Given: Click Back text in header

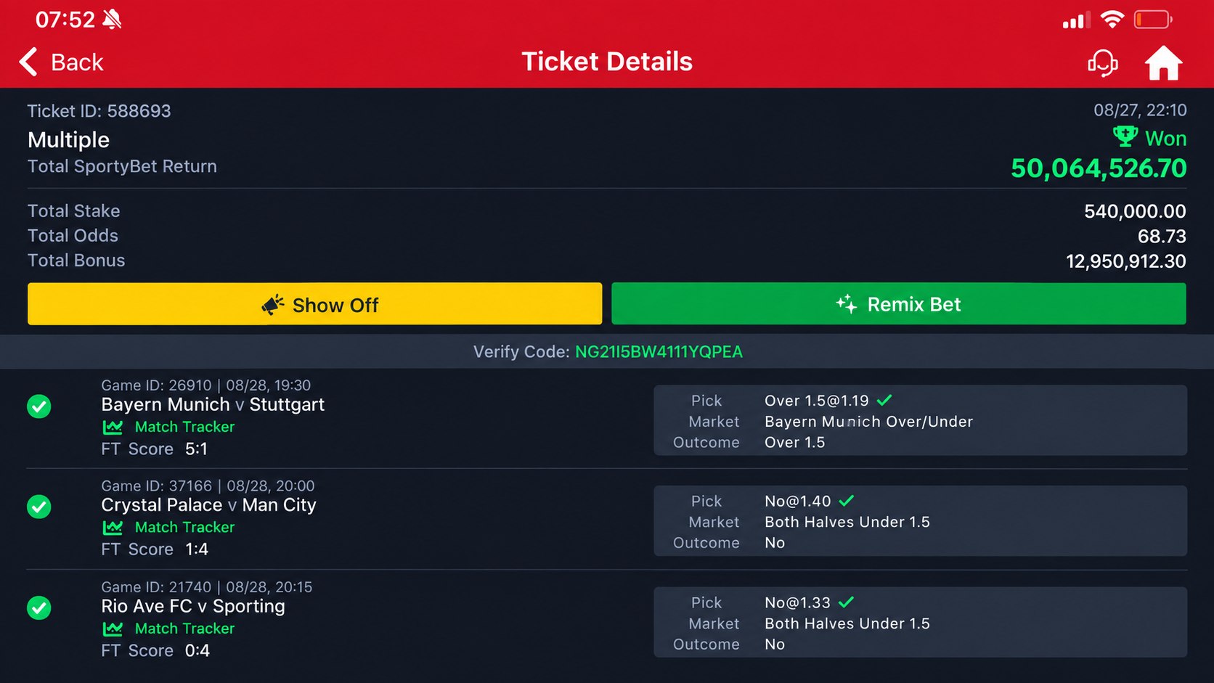Looking at the screenshot, I should pyautogui.click(x=77, y=62).
